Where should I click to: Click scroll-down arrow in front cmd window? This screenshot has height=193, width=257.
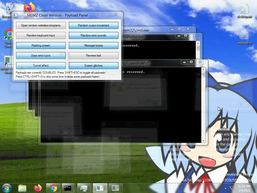coord(203,141)
